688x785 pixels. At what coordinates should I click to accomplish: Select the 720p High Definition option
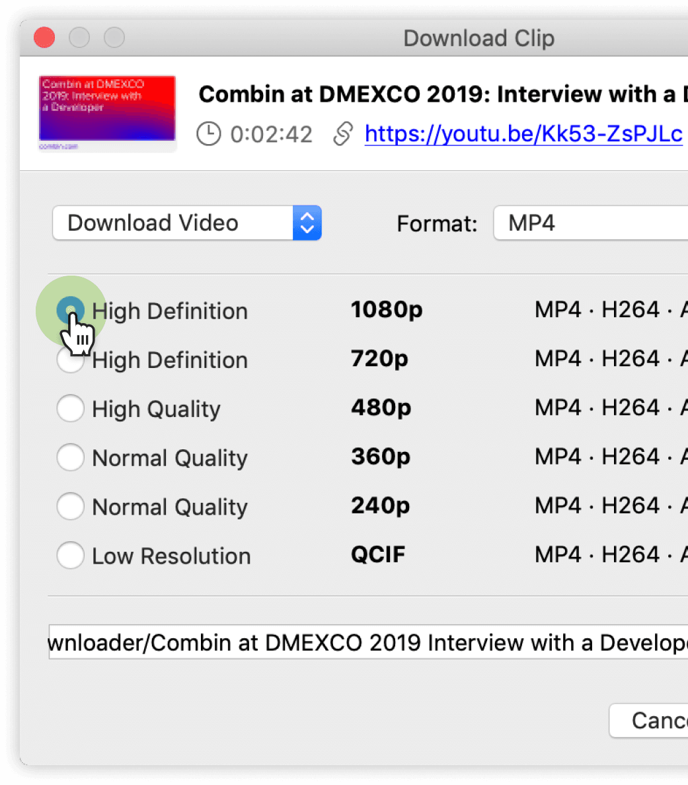(70, 360)
